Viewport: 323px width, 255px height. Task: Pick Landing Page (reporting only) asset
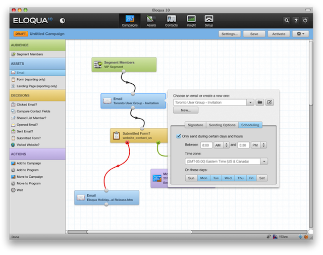point(37,86)
